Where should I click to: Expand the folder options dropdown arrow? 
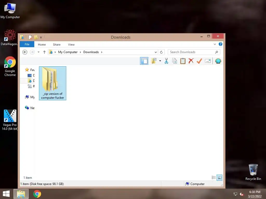click(x=160, y=61)
